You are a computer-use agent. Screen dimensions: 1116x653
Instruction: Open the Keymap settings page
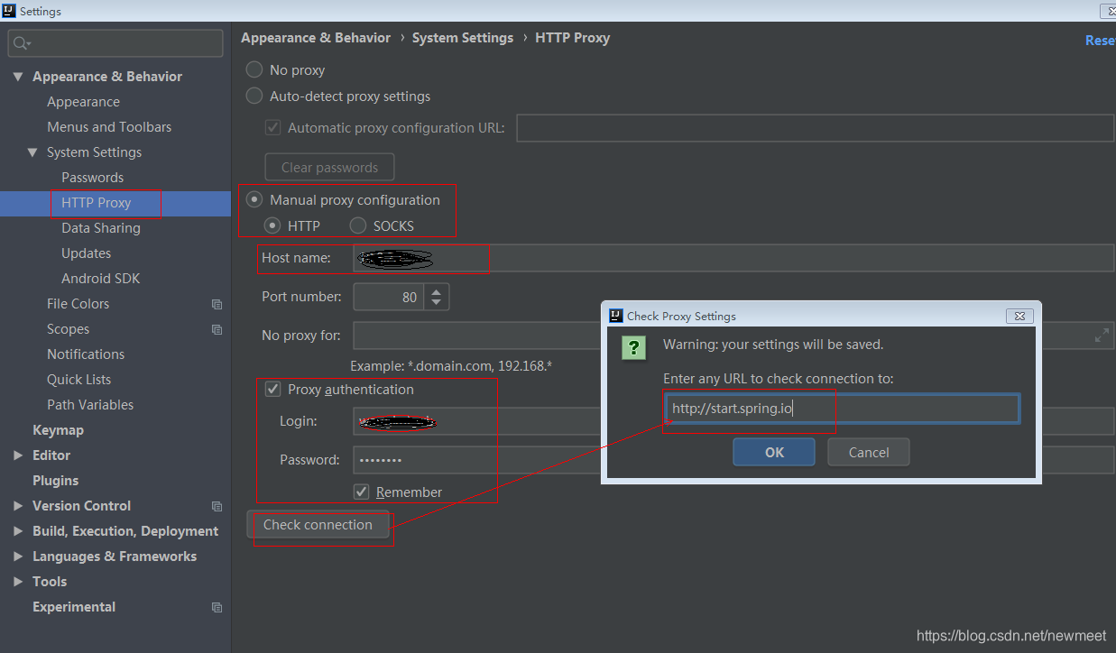pyautogui.click(x=58, y=430)
